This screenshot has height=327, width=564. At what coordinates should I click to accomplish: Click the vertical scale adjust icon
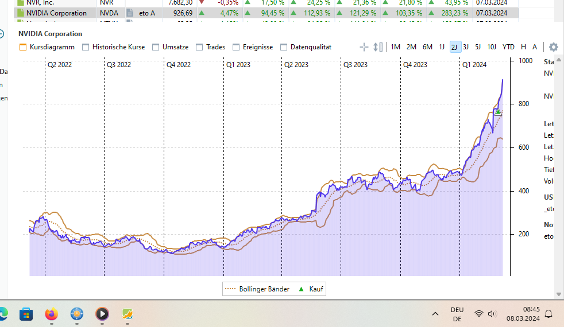click(378, 47)
